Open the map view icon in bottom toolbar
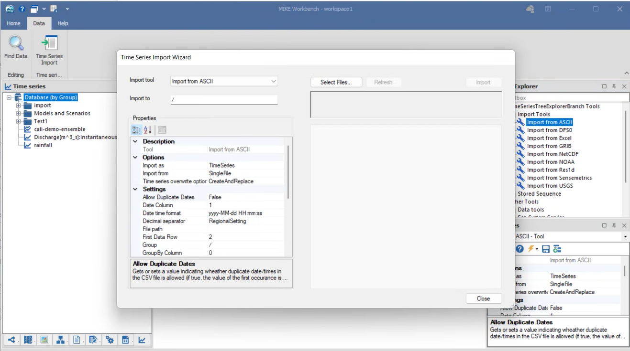This screenshot has height=351, width=630. [28, 340]
